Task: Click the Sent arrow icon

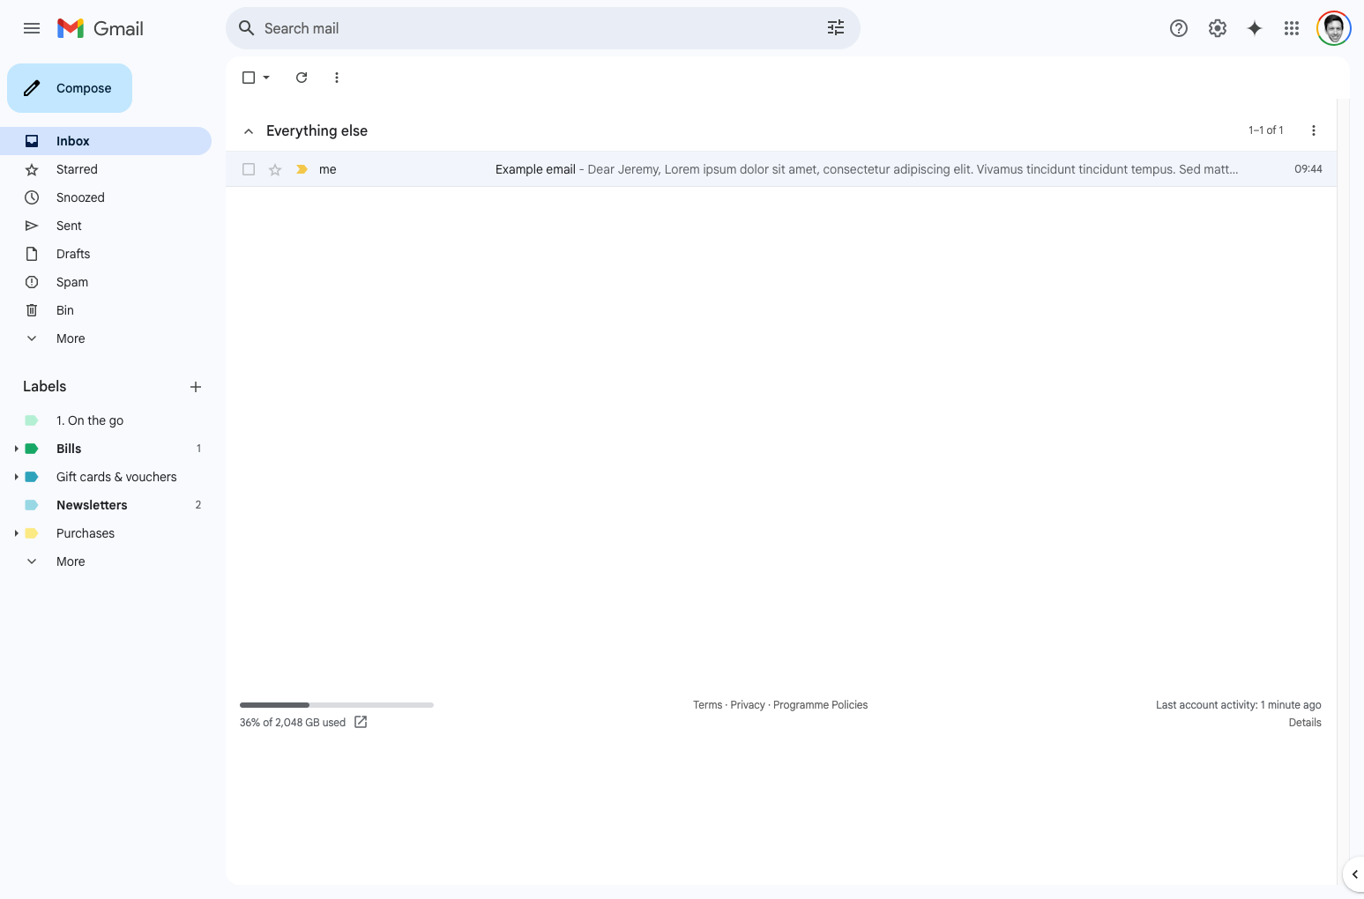Action: [32, 226]
